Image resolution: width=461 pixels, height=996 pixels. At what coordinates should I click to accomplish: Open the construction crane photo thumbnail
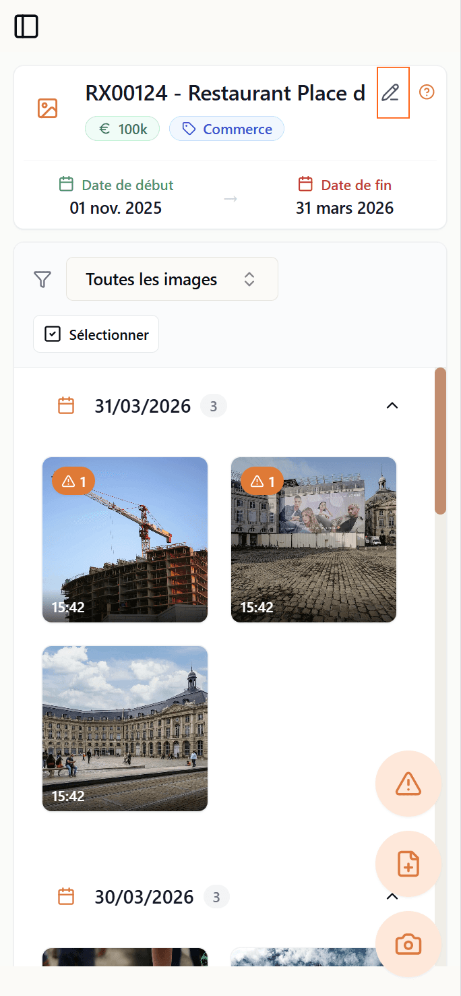tap(125, 539)
